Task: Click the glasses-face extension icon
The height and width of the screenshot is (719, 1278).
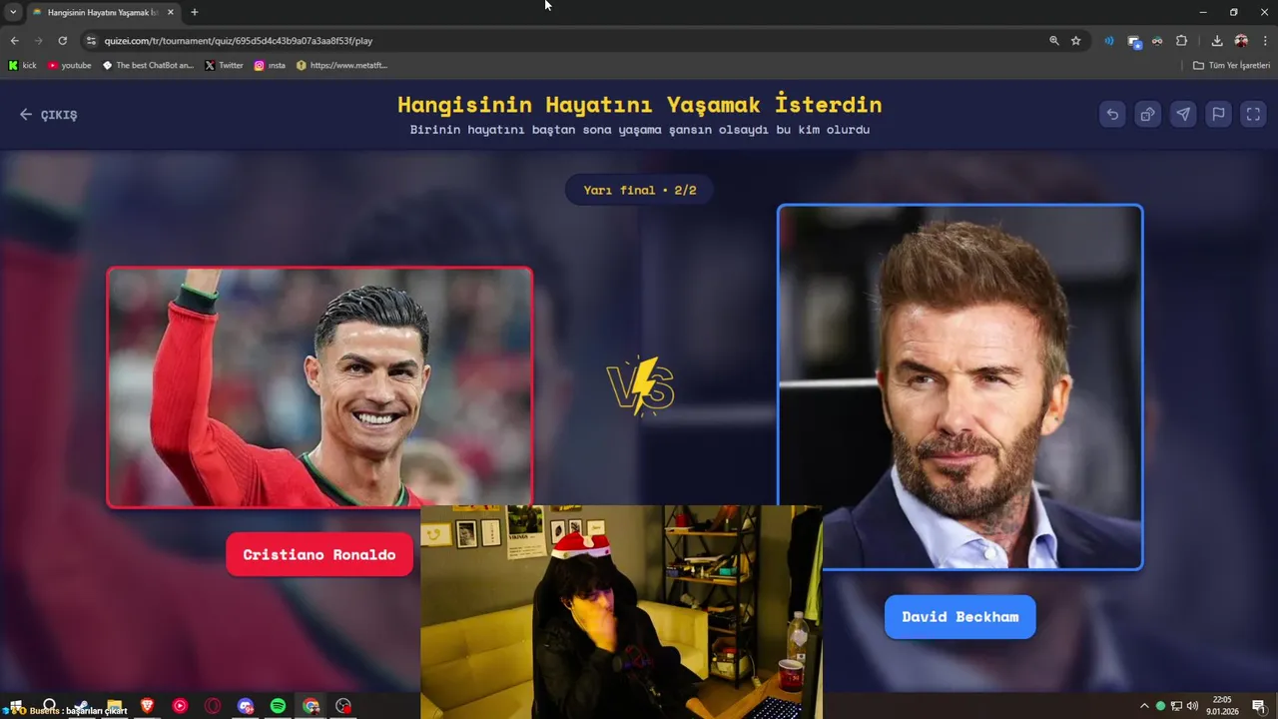Action: coord(1157,41)
